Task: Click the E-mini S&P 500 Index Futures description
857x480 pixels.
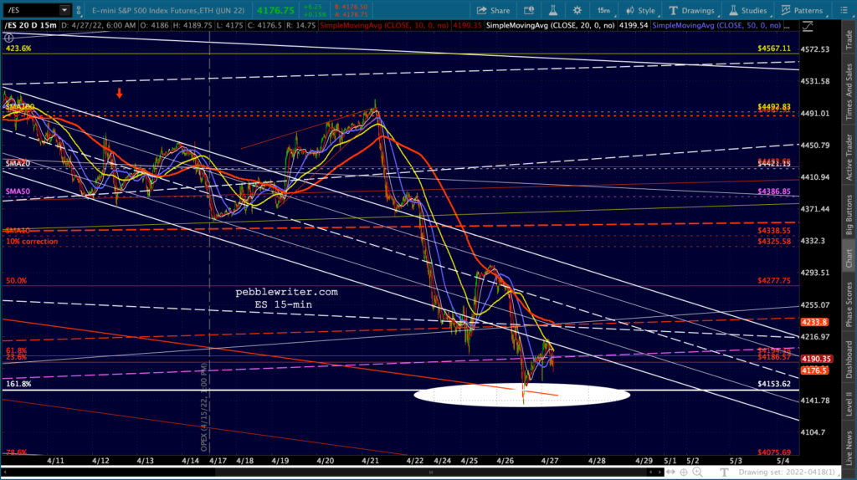Action: (x=167, y=10)
